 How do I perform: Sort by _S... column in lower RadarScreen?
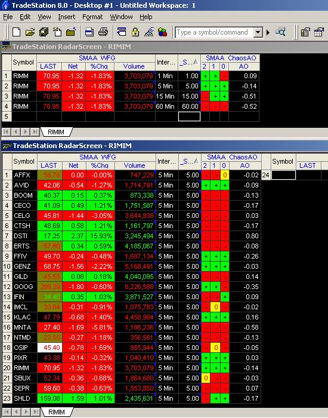pos(190,161)
